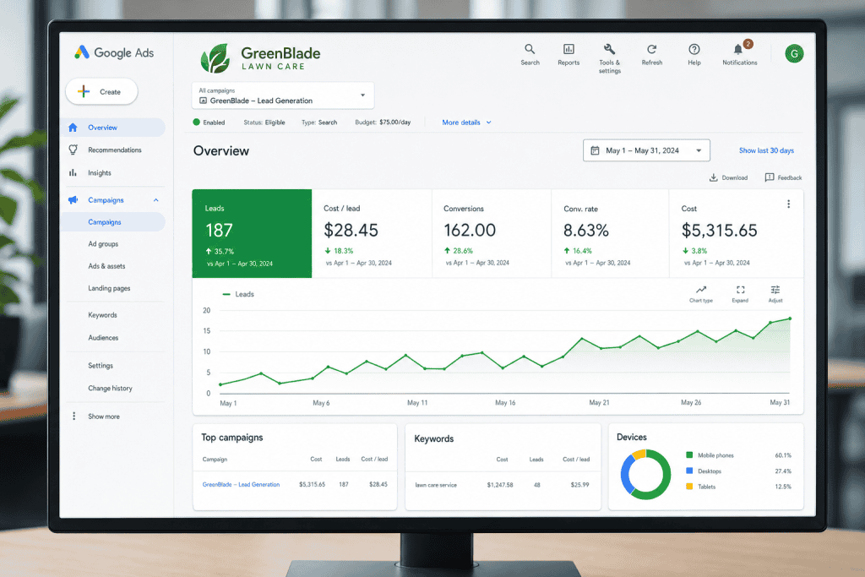Open Ads & assets in sidebar

click(x=106, y=266)
